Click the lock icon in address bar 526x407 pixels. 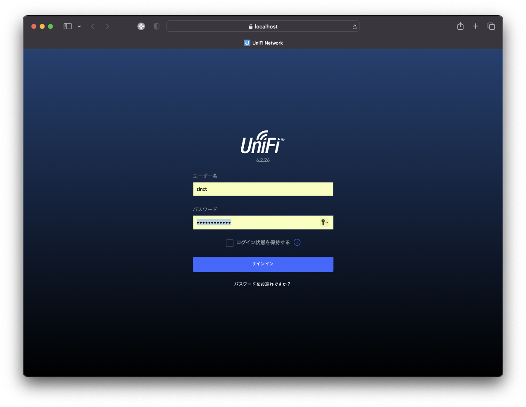tap(251, 27)
